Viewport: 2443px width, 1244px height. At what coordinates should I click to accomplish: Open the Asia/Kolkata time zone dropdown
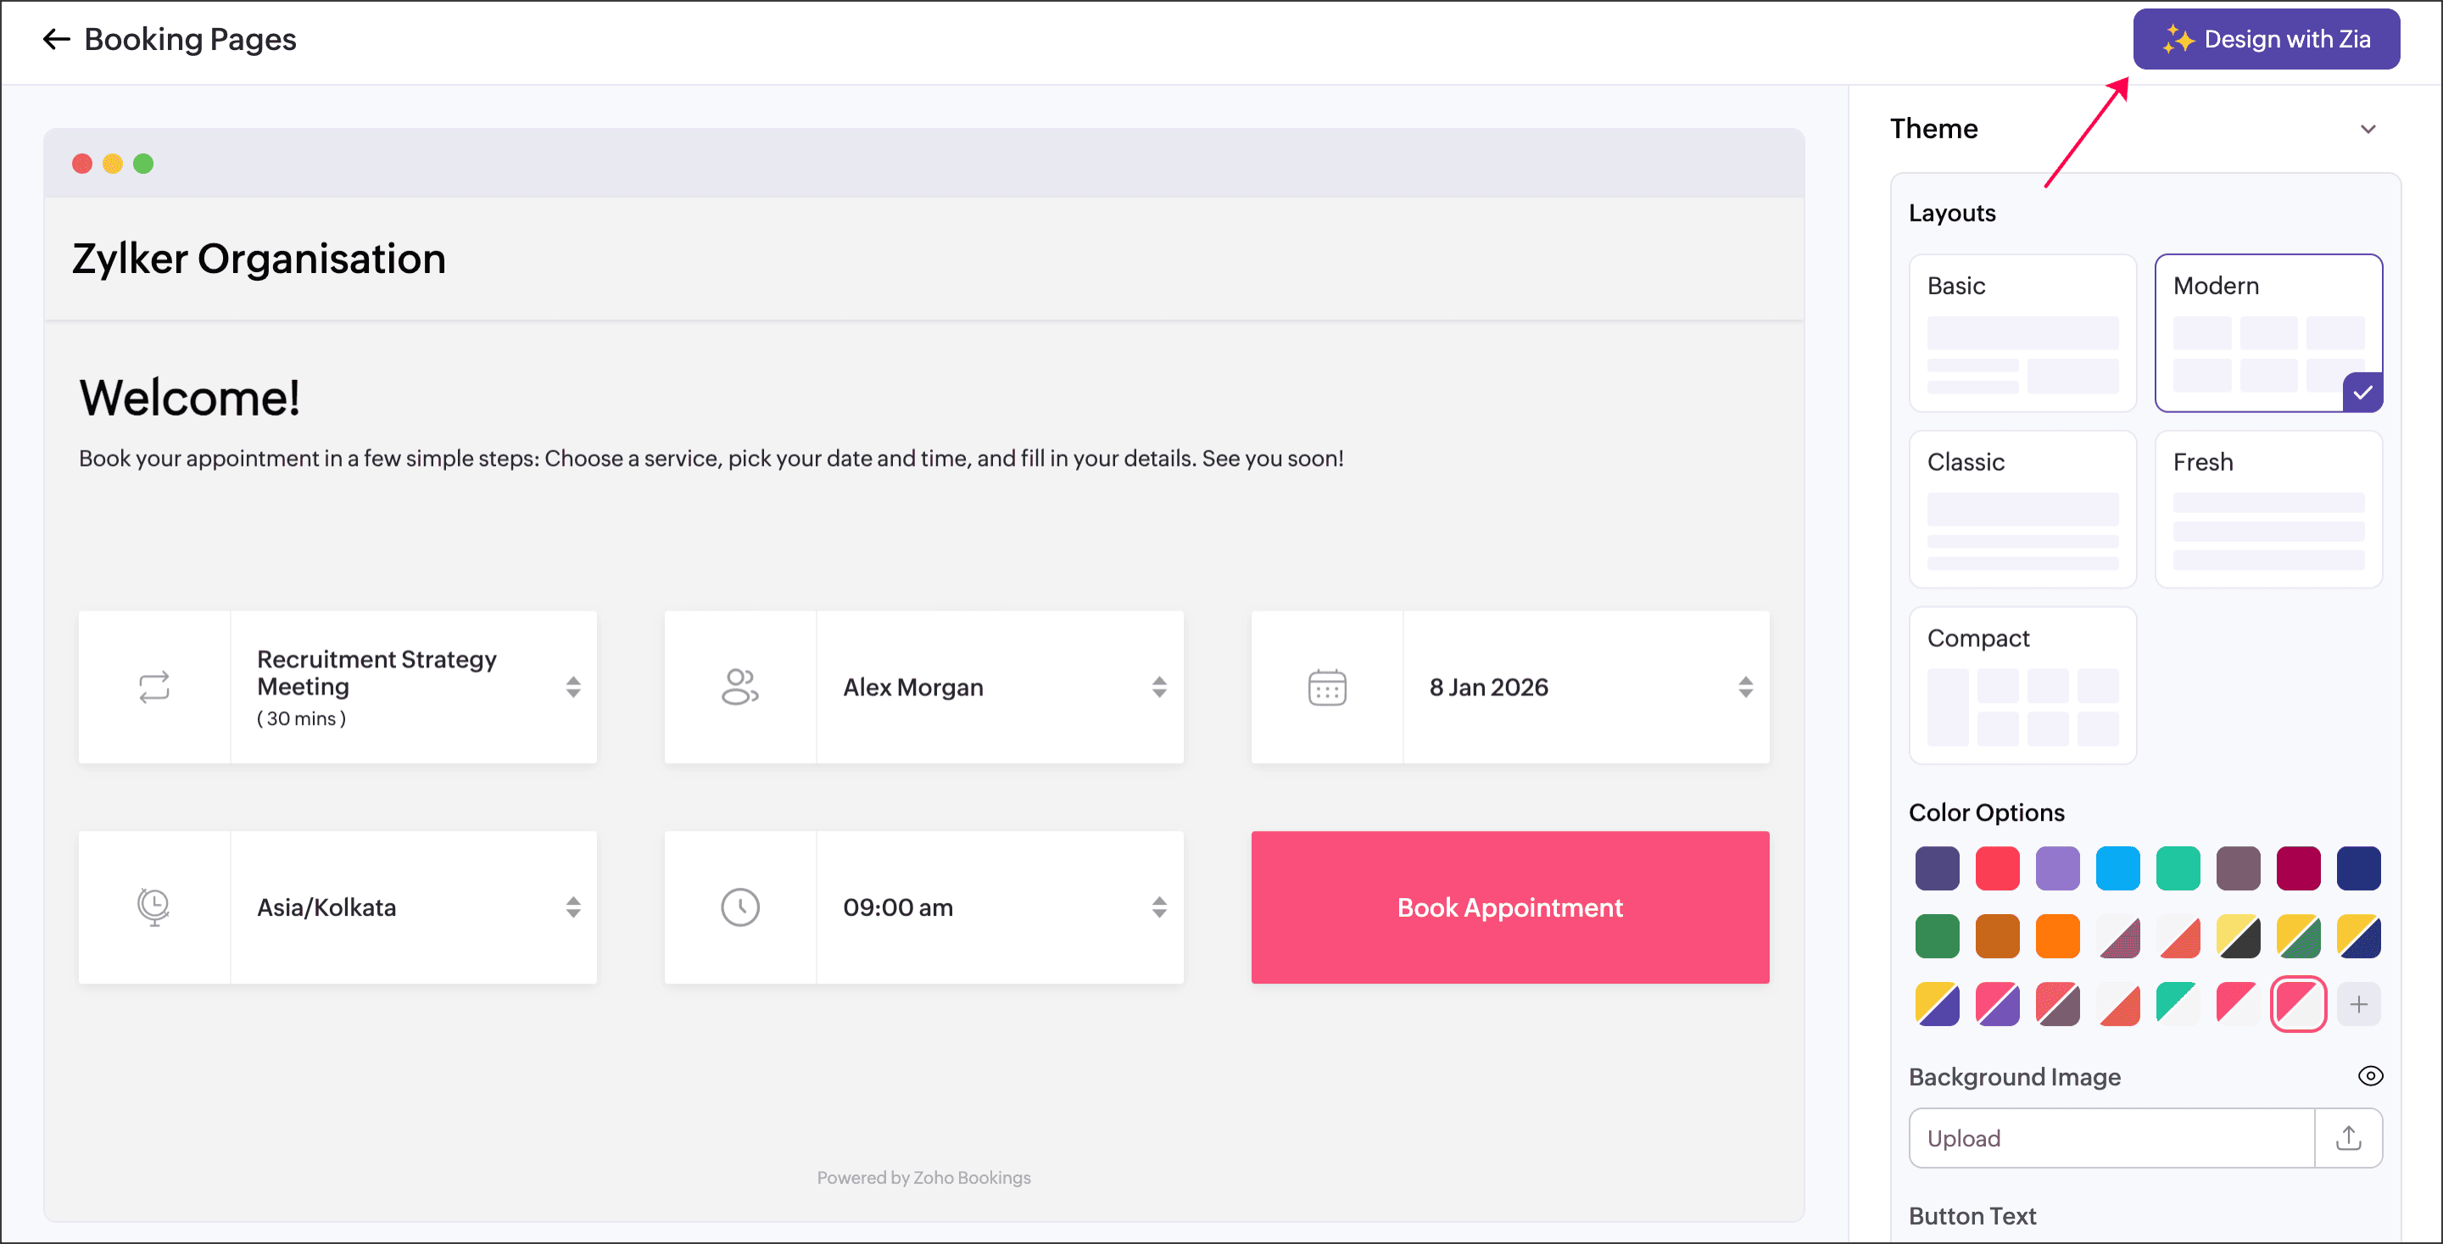(x=573, y=907)
